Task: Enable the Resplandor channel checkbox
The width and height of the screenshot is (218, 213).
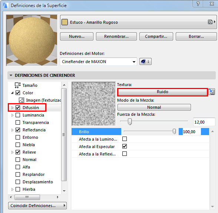Action: tap(18, 174)
